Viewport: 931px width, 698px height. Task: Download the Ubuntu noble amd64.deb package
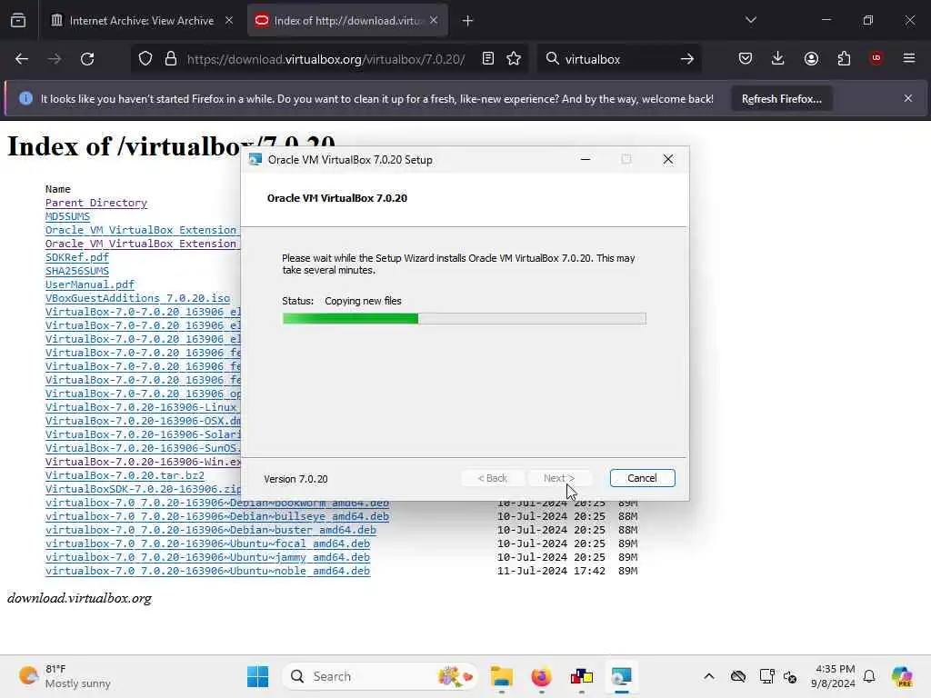coord(208,572)
